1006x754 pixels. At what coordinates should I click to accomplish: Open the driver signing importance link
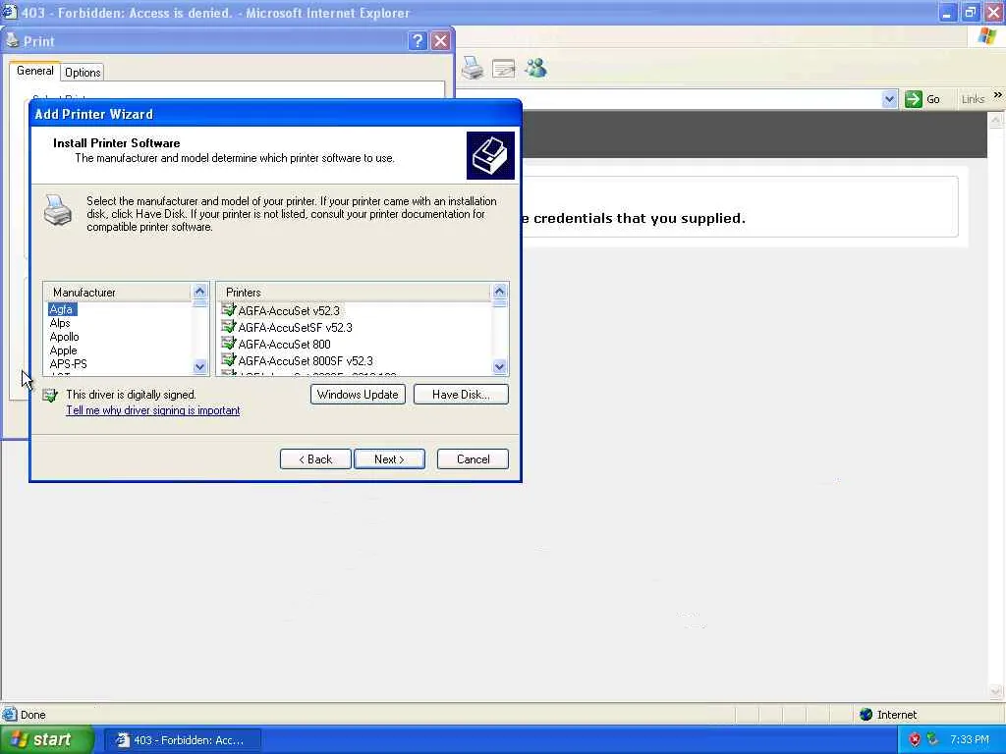point(152,410)
